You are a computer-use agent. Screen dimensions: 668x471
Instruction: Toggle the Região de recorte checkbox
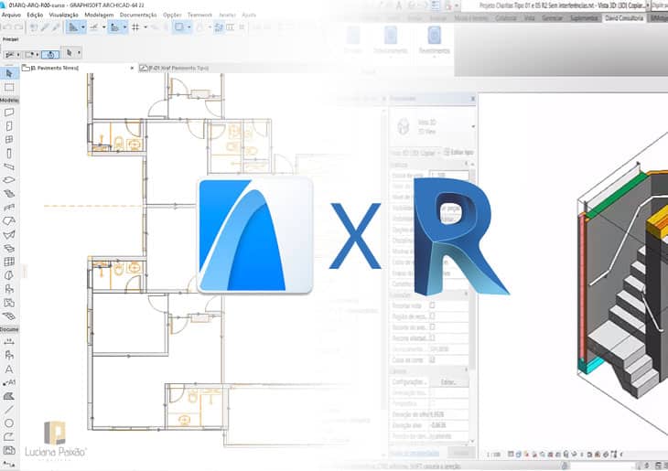point(432,316)
